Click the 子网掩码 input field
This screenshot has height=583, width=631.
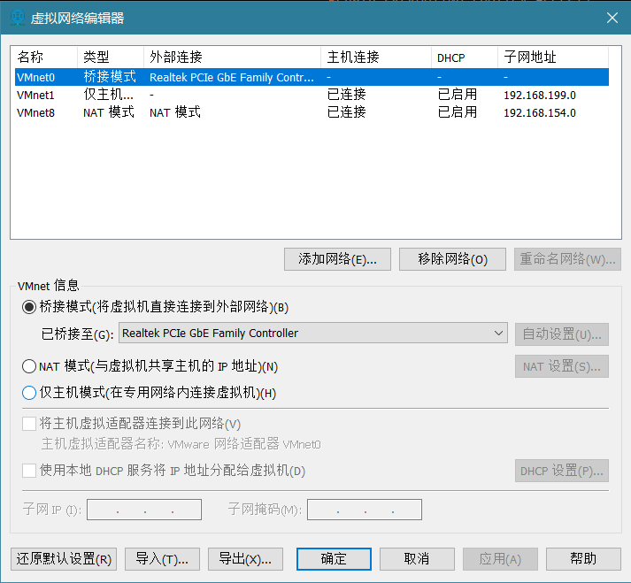(x=365, y=510)
